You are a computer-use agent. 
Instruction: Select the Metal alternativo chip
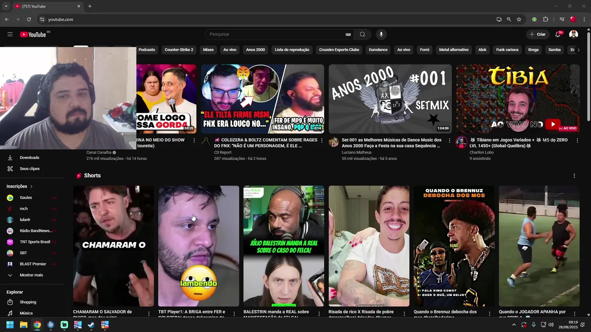coord(454,50)
